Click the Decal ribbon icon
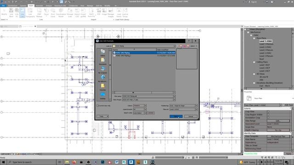Viewport: 294px width, 165px height. coord(46,12)
